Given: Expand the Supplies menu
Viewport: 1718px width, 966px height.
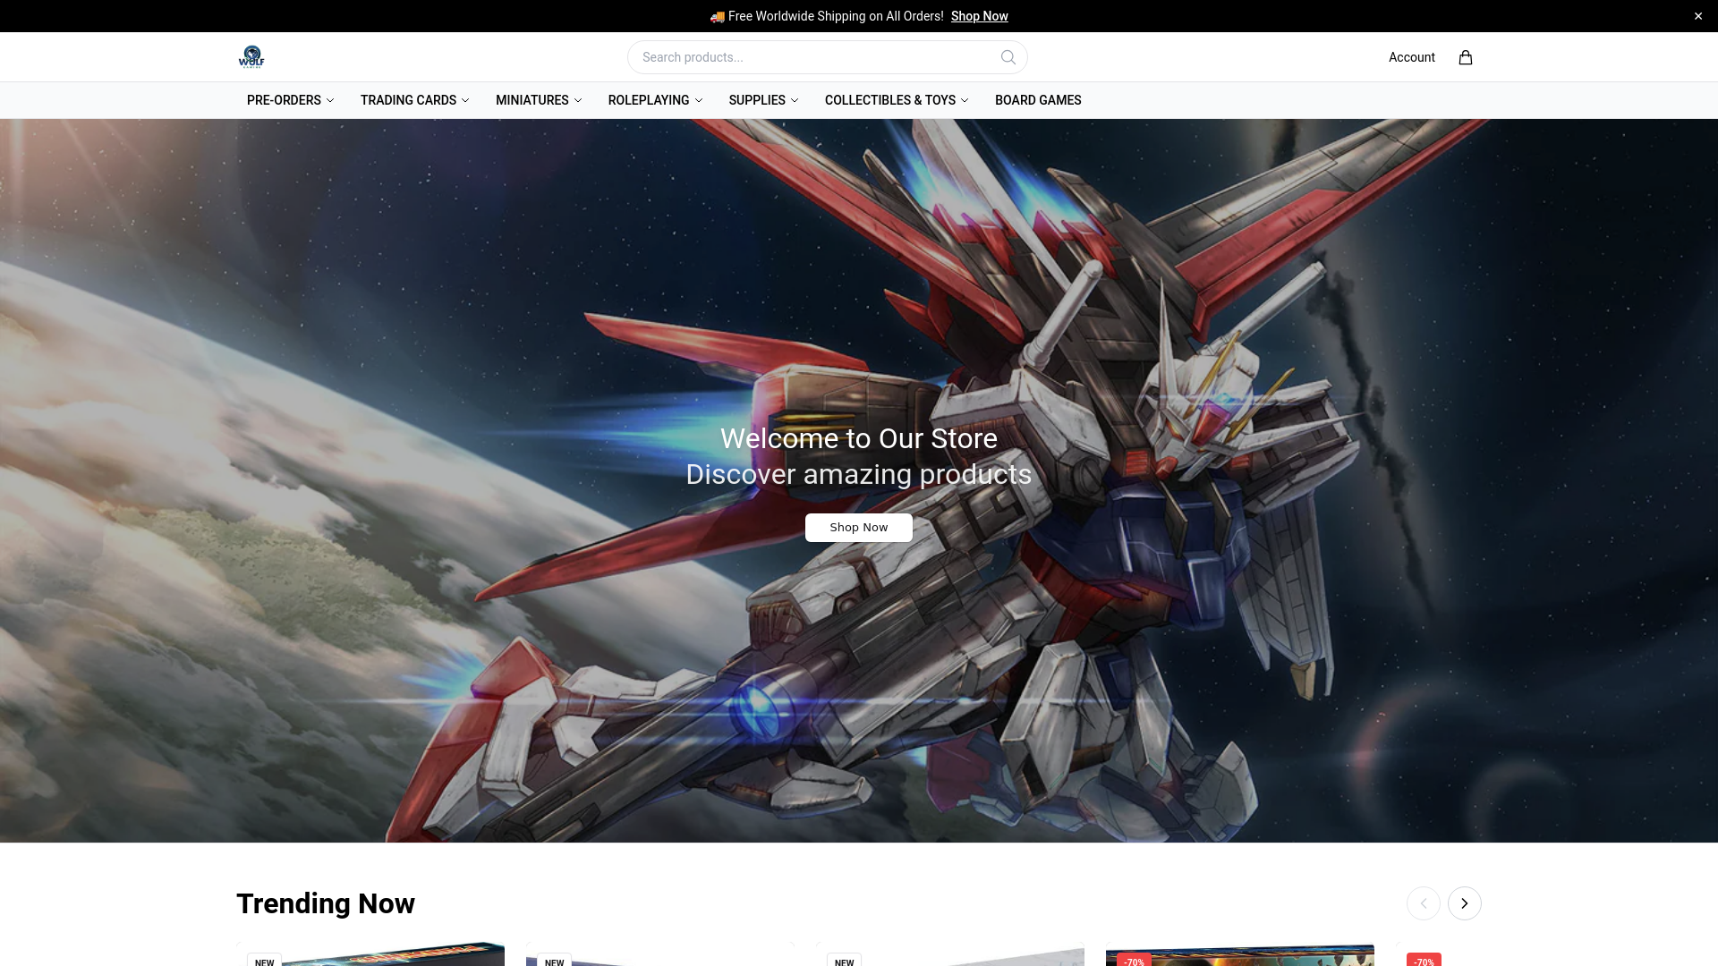Looking at the screenshot, I should tap(763, 100).
